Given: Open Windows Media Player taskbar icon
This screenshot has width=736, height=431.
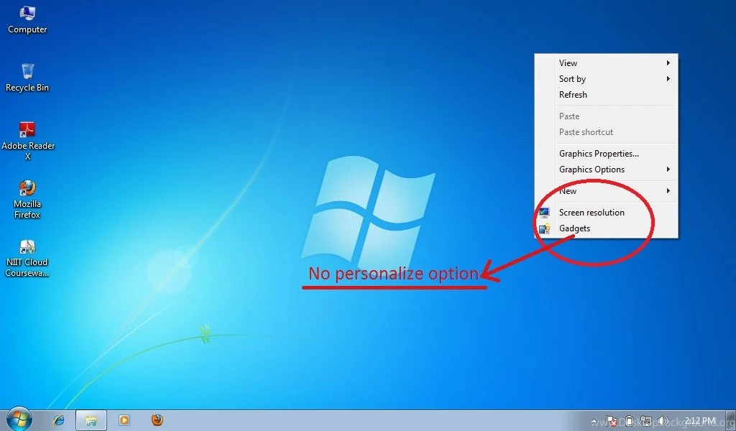Looking at the screenshot, I should [x=124, y=420].
